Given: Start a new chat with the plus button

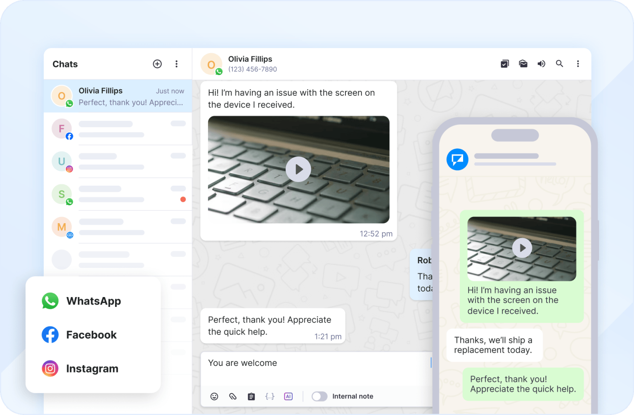Looking at the screenshot, I should pyautogui.click(x=157, y=64).
